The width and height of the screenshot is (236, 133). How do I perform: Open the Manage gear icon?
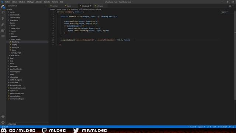tap(3, 122)
